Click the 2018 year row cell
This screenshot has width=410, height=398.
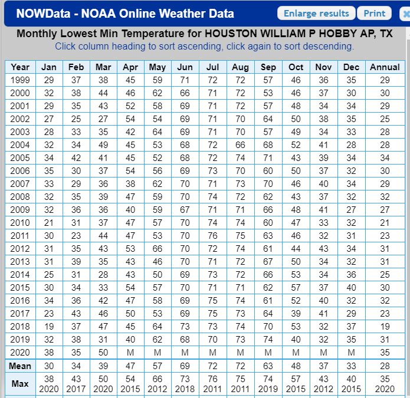point(20,326)
